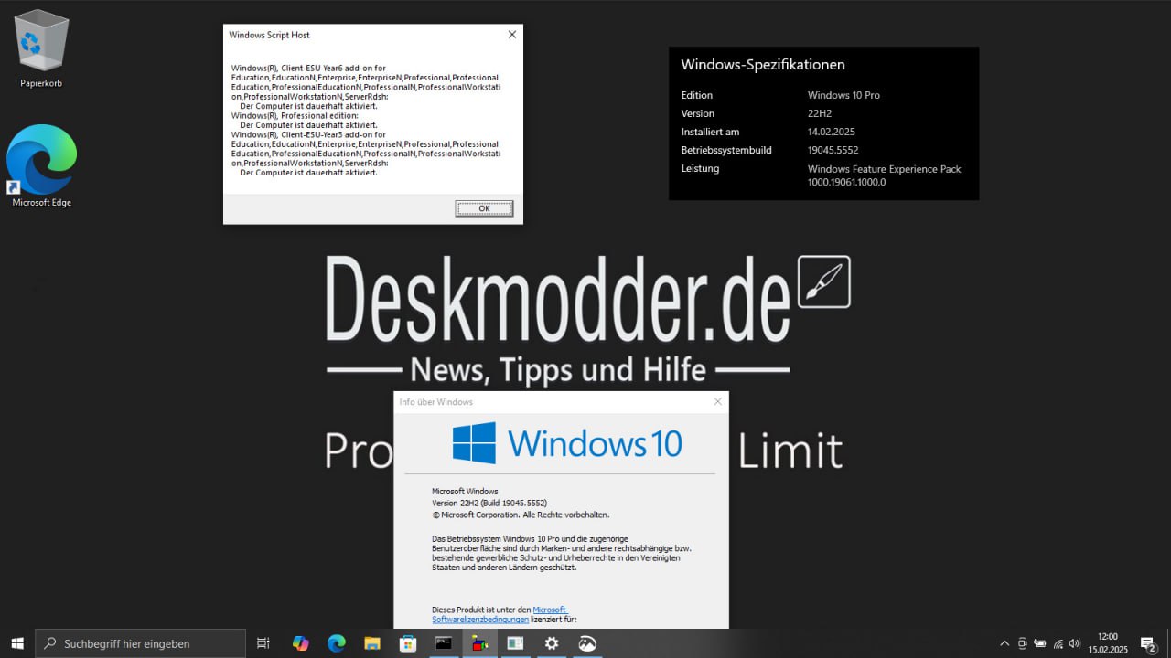Open the clock showing 12:00 15.02.2025
This screenshot has width=1171, height=658.
click(1108, 643)
